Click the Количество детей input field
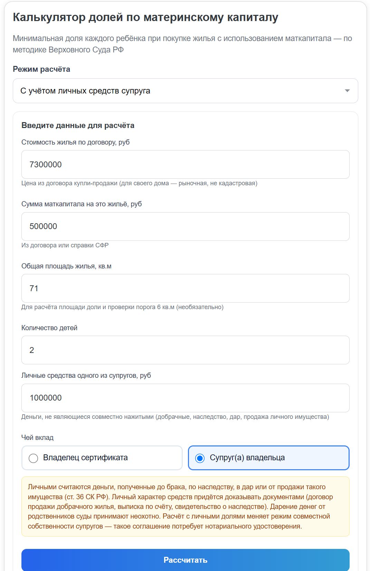 coord(185,350)
